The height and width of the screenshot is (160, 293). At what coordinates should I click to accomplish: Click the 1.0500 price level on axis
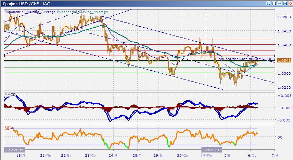(x=283, y=17)
